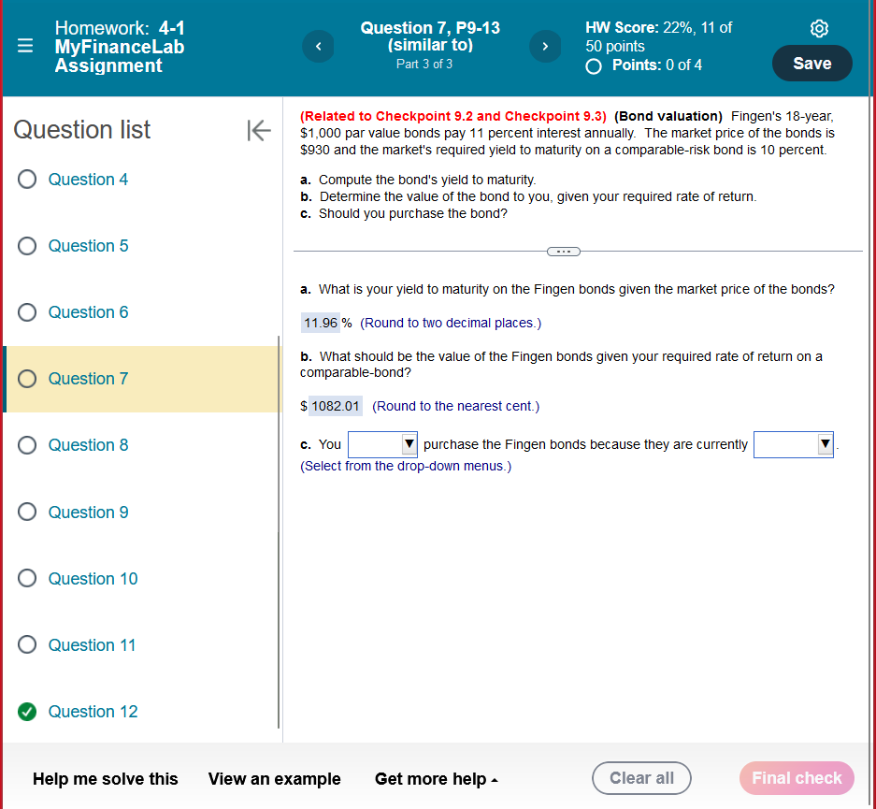
Task: Collapse the Get more help menu
Action: coord(437,778)
